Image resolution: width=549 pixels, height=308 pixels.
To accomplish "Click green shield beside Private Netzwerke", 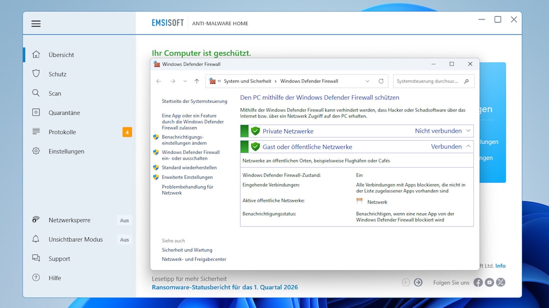I will pyautogui.click(x=255, y=131).
